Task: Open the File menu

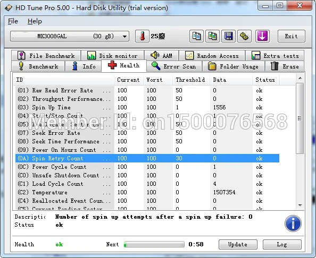Action: [13, 21]
